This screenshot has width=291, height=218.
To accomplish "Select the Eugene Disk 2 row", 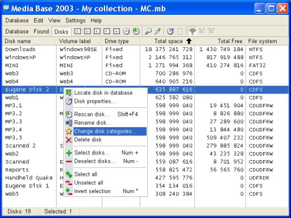I will (x=145, y=90).
